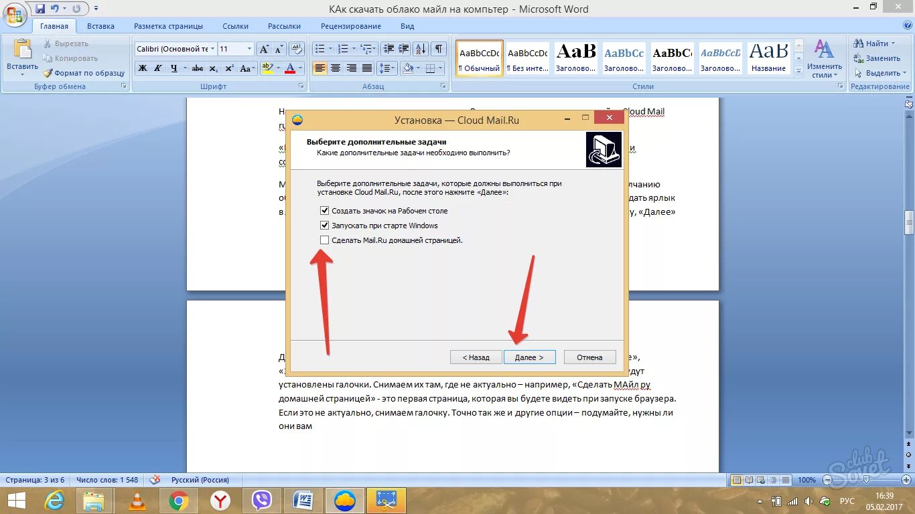Decrease font size with shrink font icon
The image size is (915, 514).
(279, 49)
